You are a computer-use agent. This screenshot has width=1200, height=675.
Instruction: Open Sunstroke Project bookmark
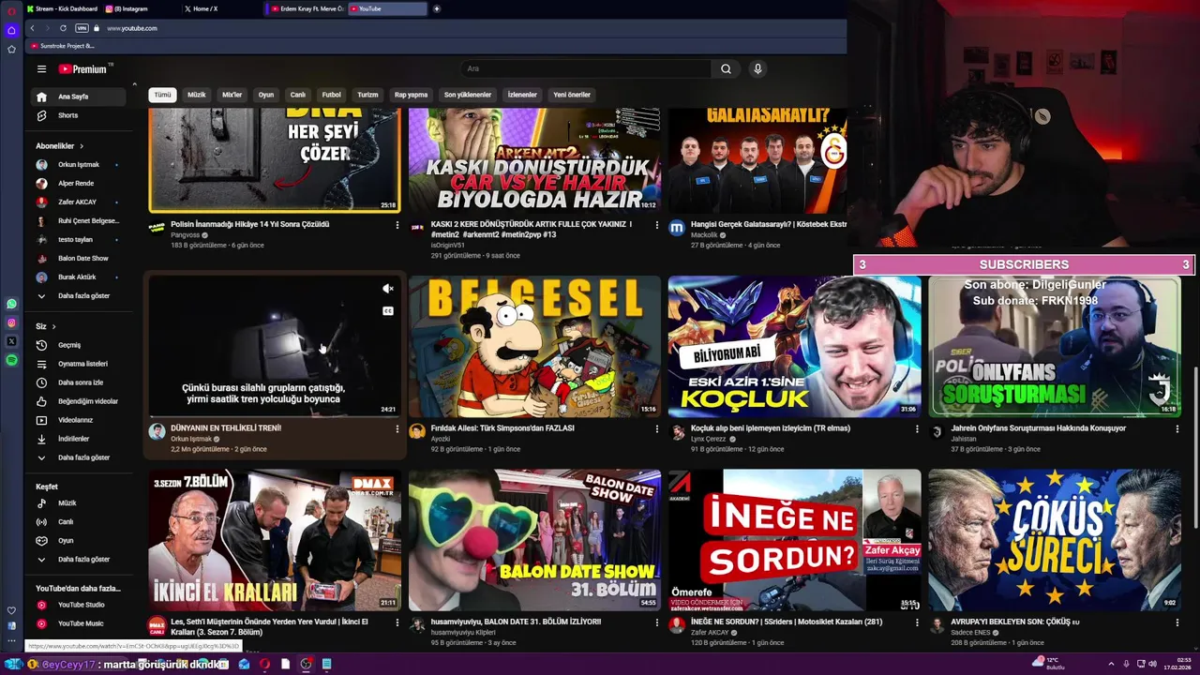pos(63,45)
